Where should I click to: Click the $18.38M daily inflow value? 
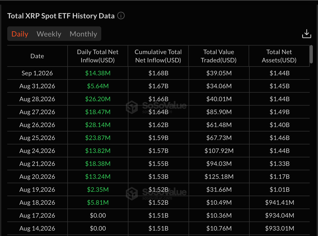(98, 164)
